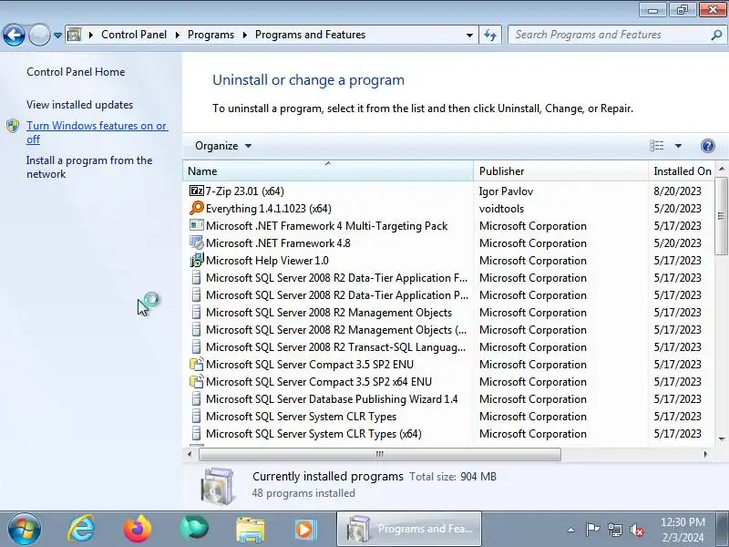
Task: Refresh the Programs and Features list
Action: click(x=490, y=35)
